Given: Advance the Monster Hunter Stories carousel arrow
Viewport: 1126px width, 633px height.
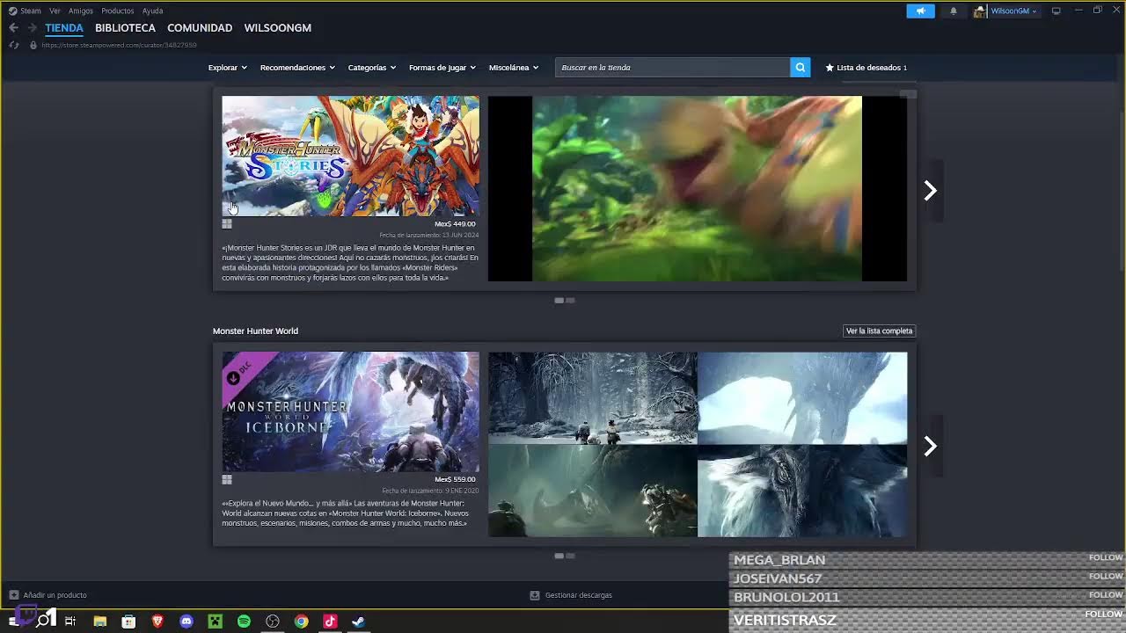Looking at the screenshot, I should [x=930, y=191].
